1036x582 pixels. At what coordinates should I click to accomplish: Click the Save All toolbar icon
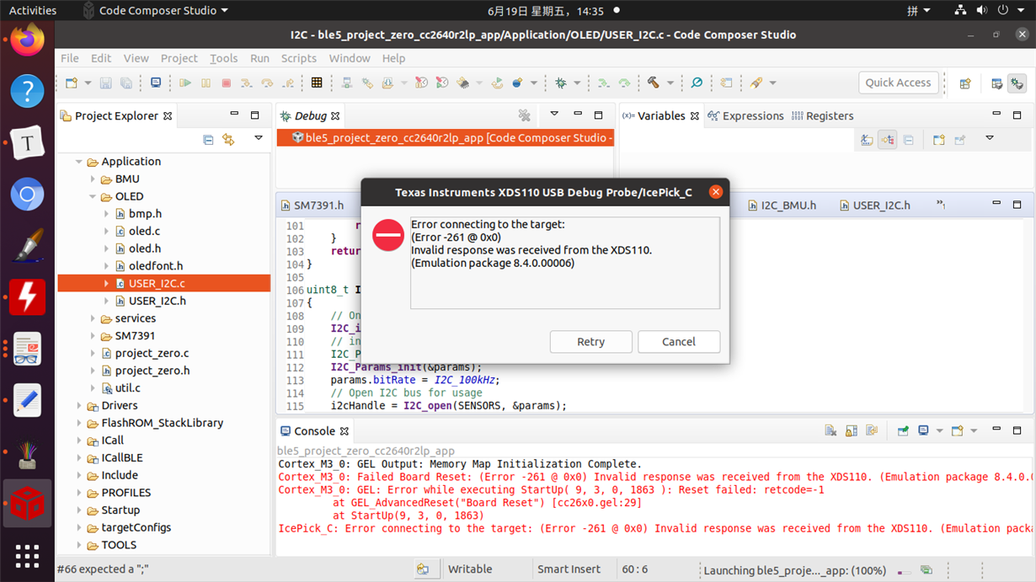pyautogui.click(x=125, y=83)
